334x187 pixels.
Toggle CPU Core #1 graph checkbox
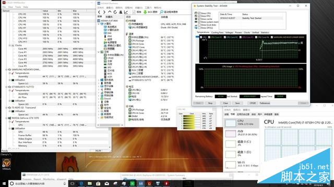pos(209,37)
